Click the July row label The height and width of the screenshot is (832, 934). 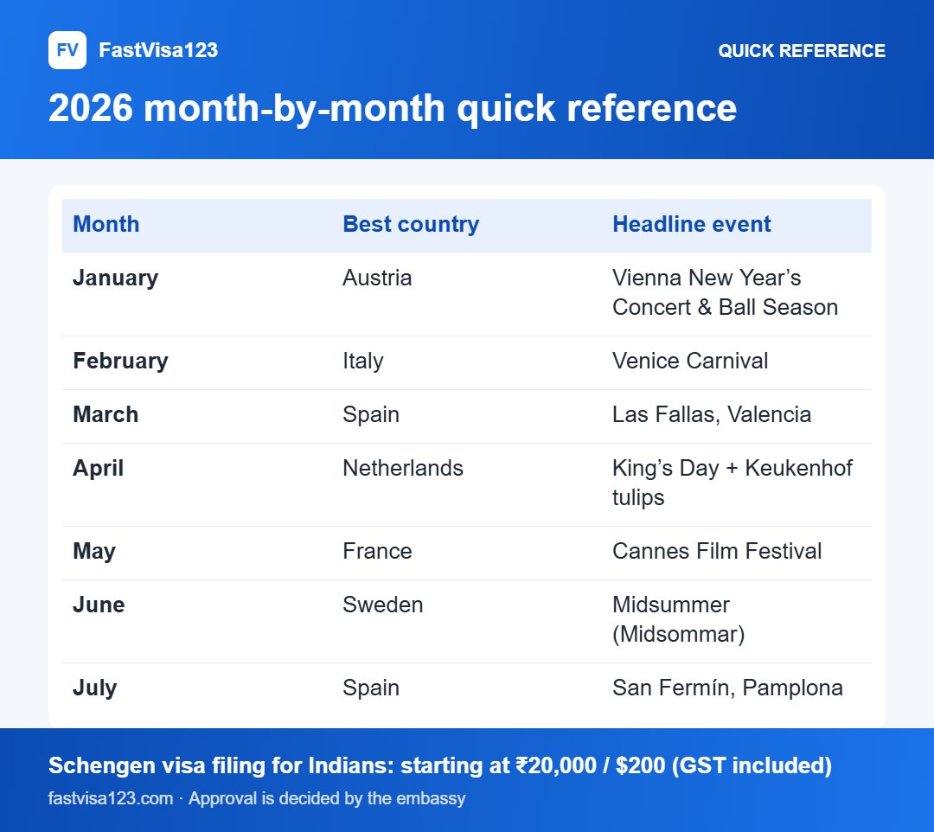coord(95,688)
